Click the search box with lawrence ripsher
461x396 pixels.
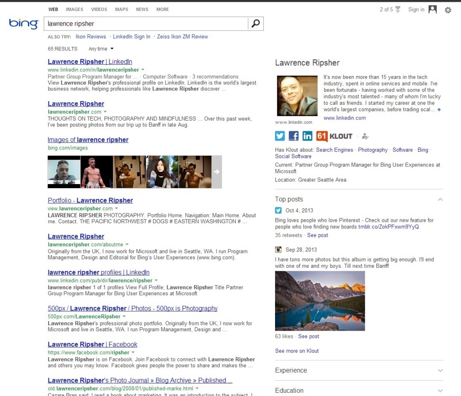146,24
